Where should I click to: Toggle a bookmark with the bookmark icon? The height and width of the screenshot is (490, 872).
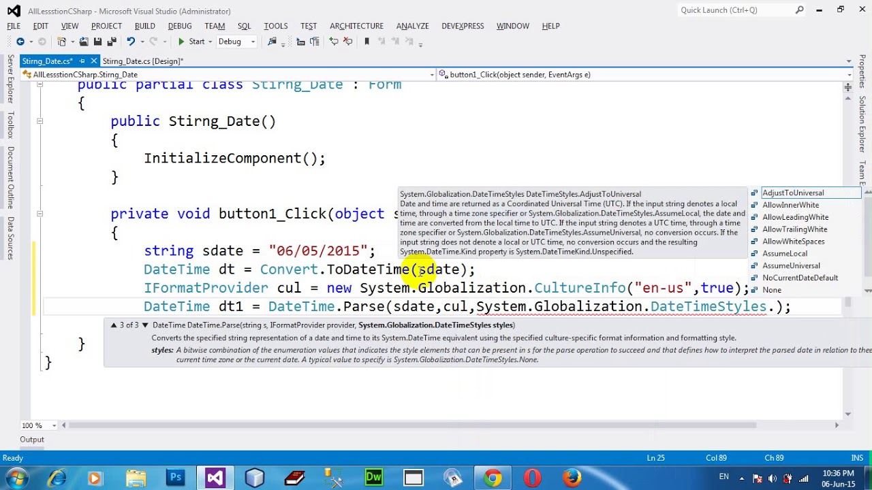367,42
